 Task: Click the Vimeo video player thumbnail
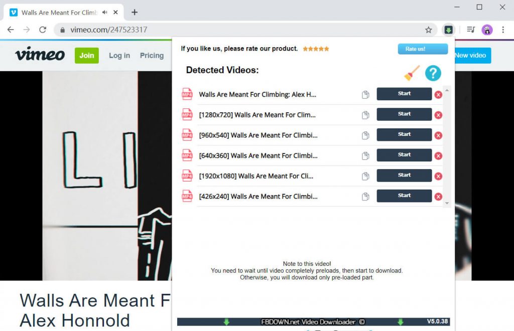pos(86,176)
